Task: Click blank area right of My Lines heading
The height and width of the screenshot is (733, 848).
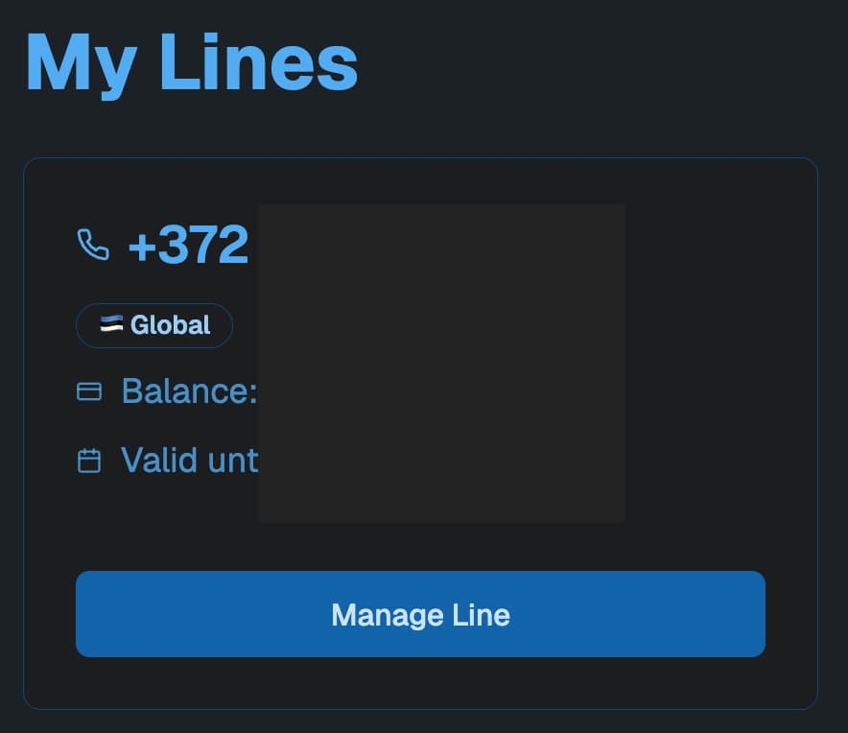Action: (x=595, y=63)
